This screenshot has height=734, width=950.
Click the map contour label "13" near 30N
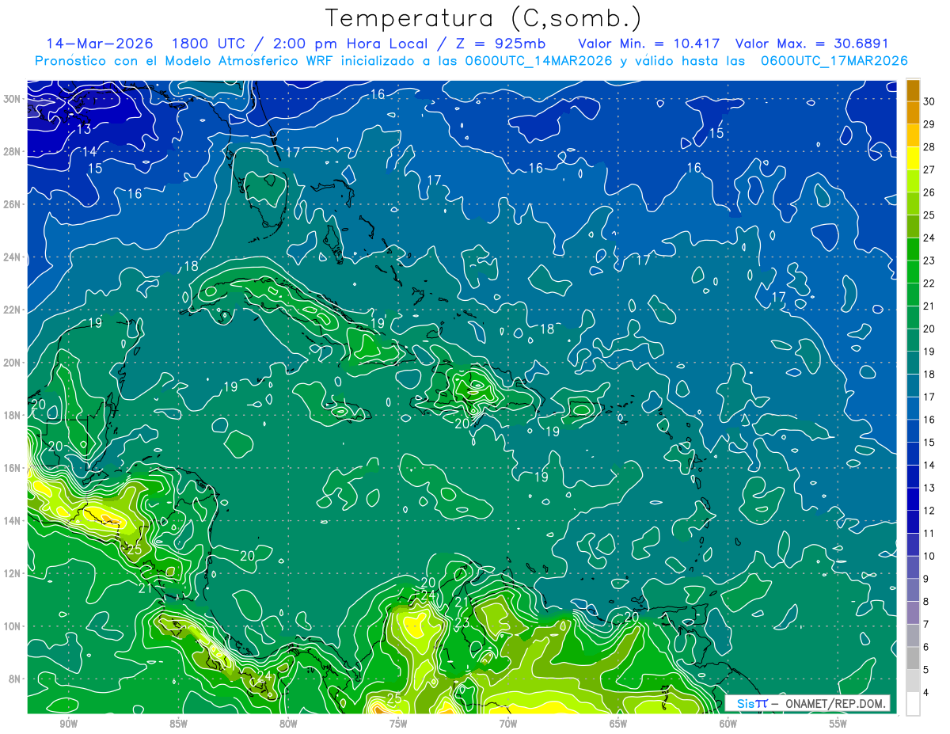83,129
